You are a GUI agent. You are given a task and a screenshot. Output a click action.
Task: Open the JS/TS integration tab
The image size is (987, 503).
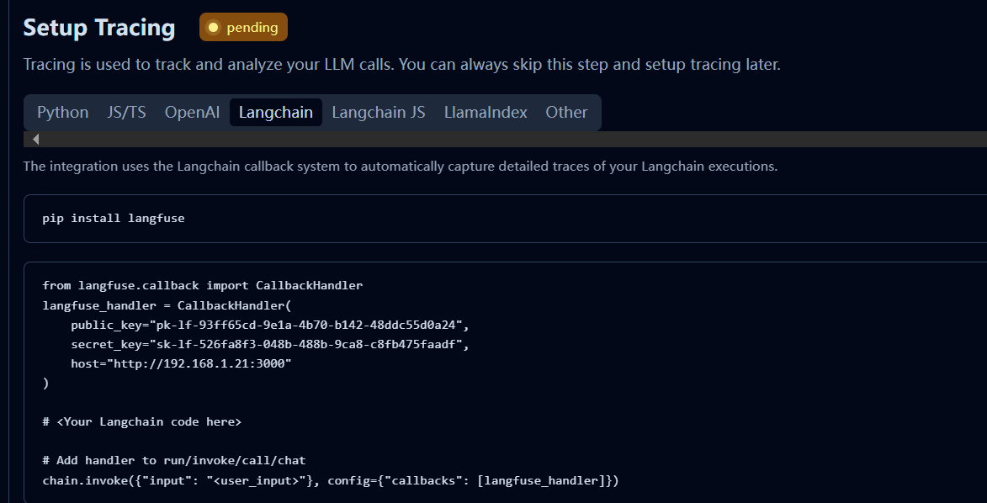pos(126,112)
